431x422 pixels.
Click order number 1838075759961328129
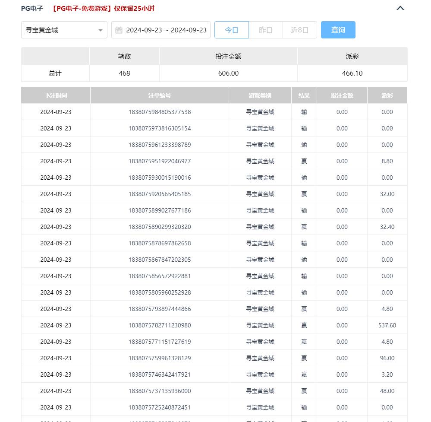pyautogui.click(x=159, y=358)
